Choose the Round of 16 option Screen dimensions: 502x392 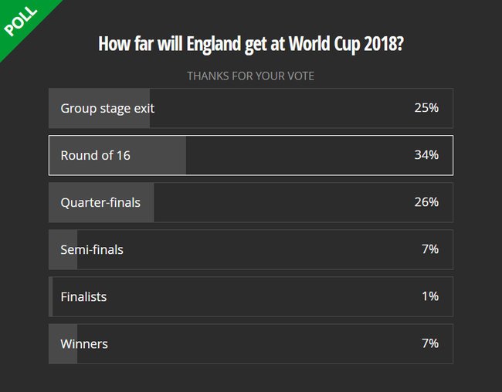click(x=251, y=155)
